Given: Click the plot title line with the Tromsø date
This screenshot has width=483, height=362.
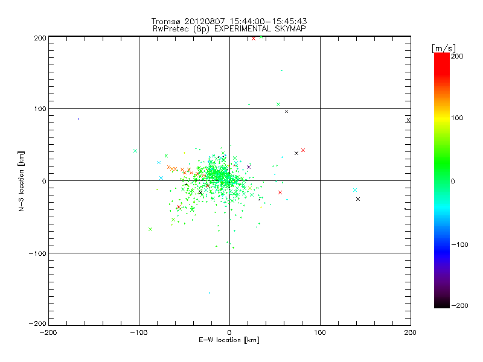Looking at the screenshot, I should [x=229, y=21].
